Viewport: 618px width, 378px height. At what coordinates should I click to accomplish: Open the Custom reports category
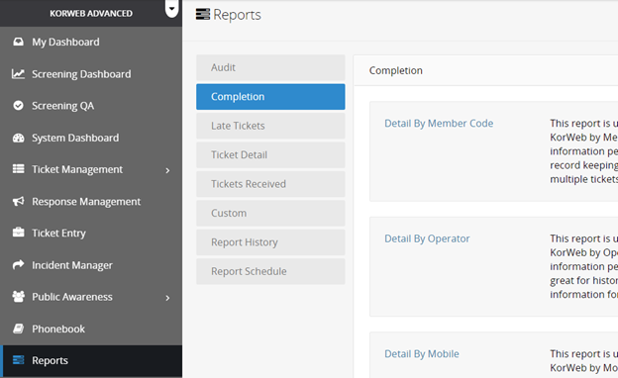coord(270,214)
